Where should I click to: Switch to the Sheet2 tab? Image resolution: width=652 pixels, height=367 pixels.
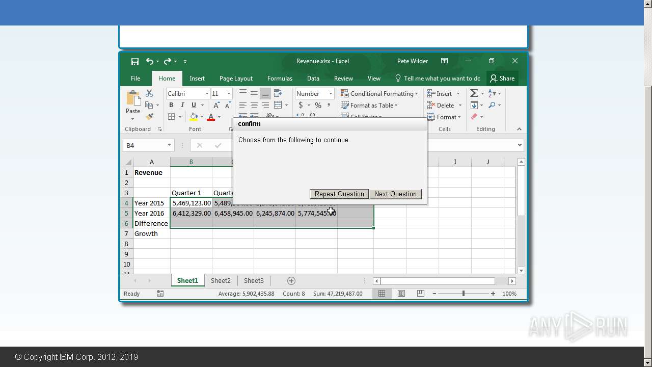coord(221,280)
